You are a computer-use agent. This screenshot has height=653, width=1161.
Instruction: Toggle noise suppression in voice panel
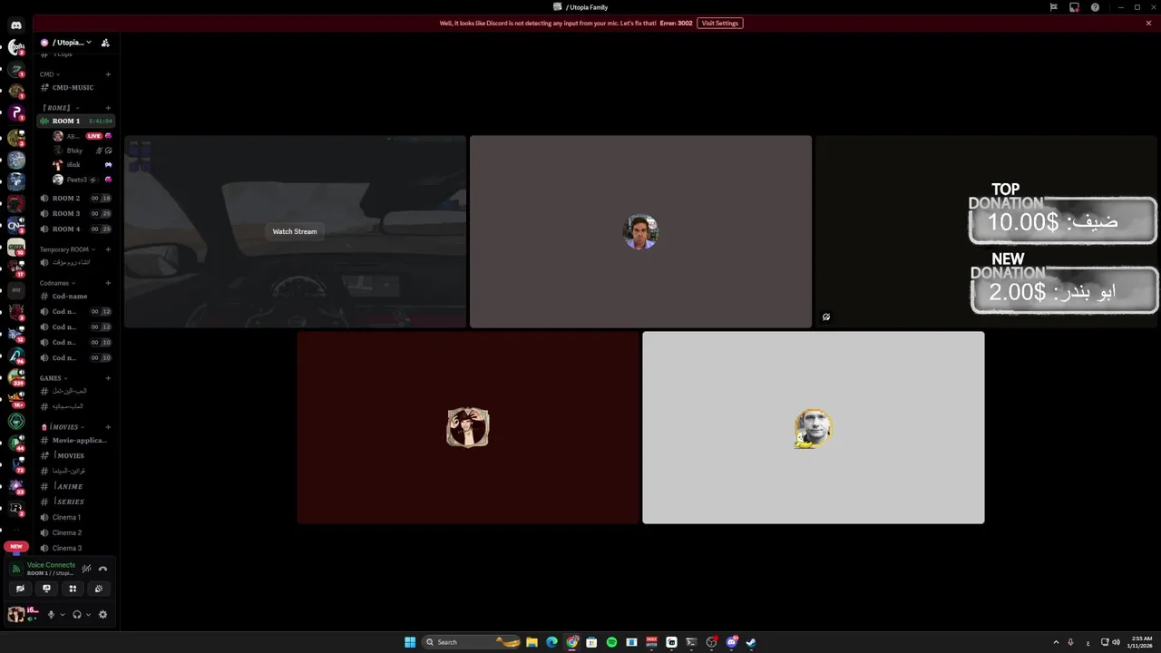87,569
